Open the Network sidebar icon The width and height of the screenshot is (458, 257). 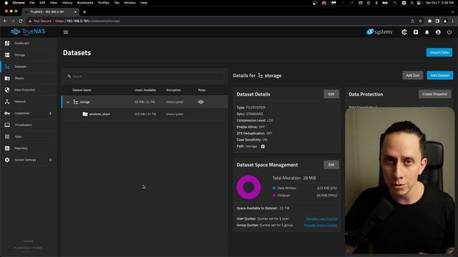click(7, 101)
